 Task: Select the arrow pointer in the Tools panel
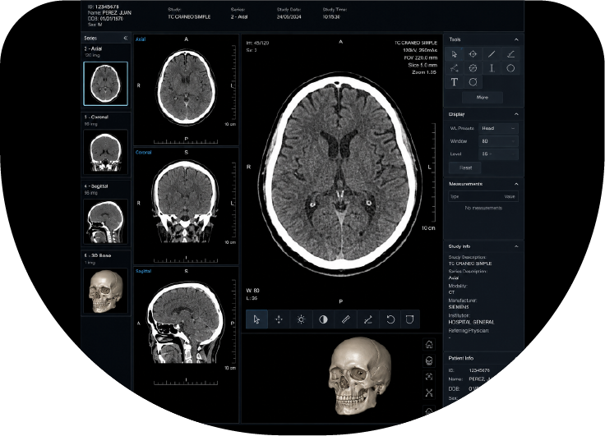454,54
